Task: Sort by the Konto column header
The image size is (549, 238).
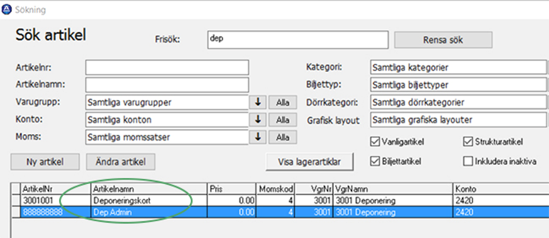Action: coord(501,190)
